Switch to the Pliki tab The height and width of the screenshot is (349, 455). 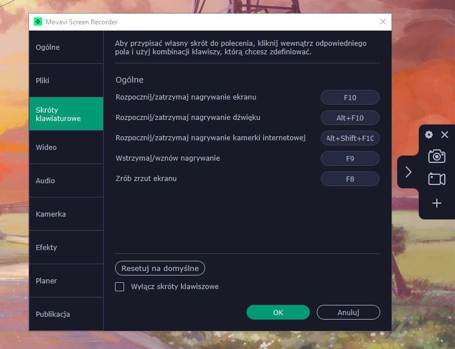pyautogui.click(x=66, y=80)
